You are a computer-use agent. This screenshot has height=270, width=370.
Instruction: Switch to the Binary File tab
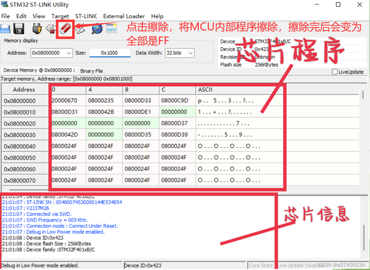tap(92, 71)
